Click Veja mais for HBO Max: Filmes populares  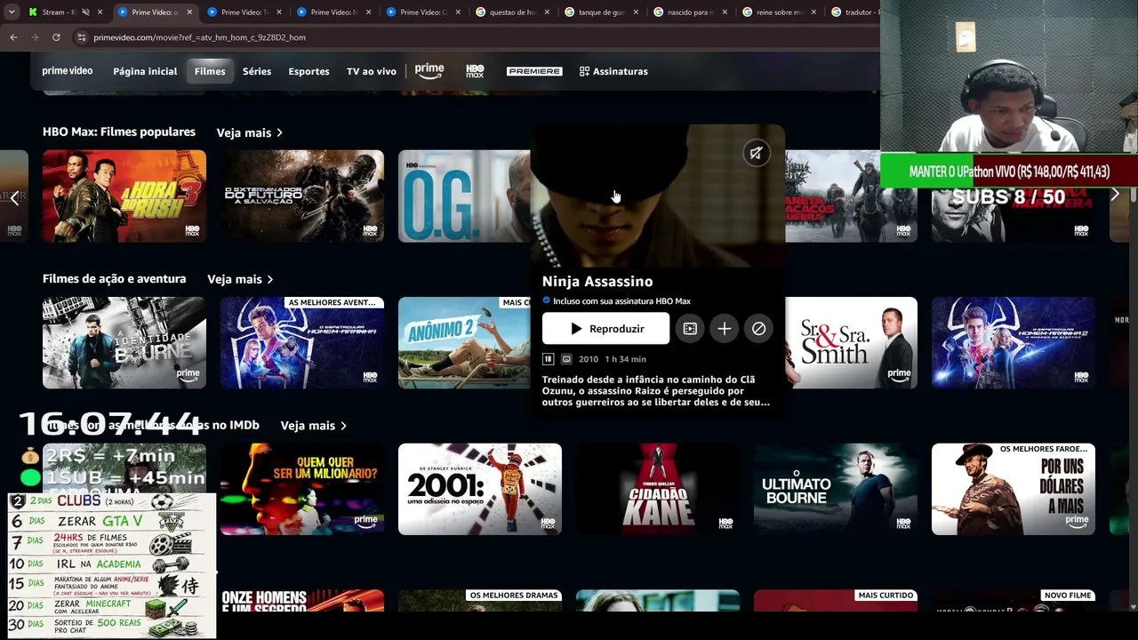(250, 132)
